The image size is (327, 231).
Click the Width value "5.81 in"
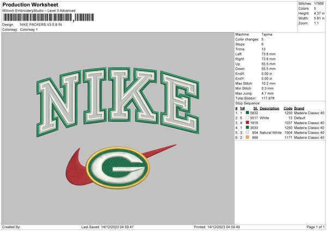319,19
